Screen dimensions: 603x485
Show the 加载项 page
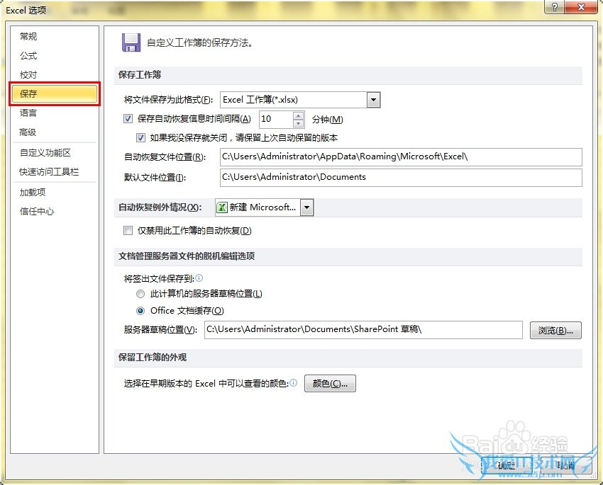tap(33, 192)
